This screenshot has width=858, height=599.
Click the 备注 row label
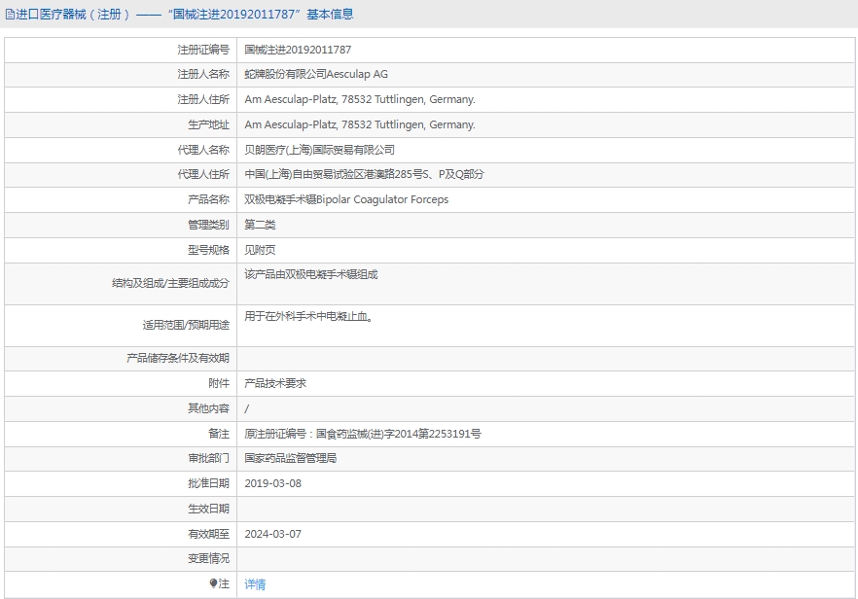[x=219, y=434]
